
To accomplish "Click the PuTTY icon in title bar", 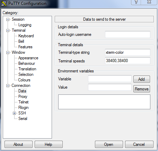I will coord(4,3).
